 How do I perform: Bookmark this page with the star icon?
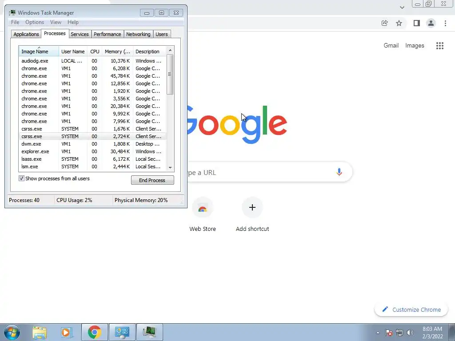[x=399, y=23]
